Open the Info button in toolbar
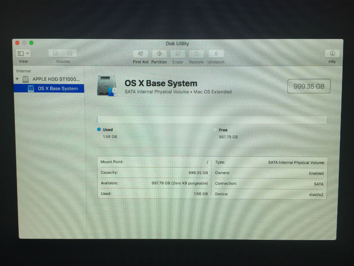Viewport: 354px width, 266px height. click(x=332, y=54)
